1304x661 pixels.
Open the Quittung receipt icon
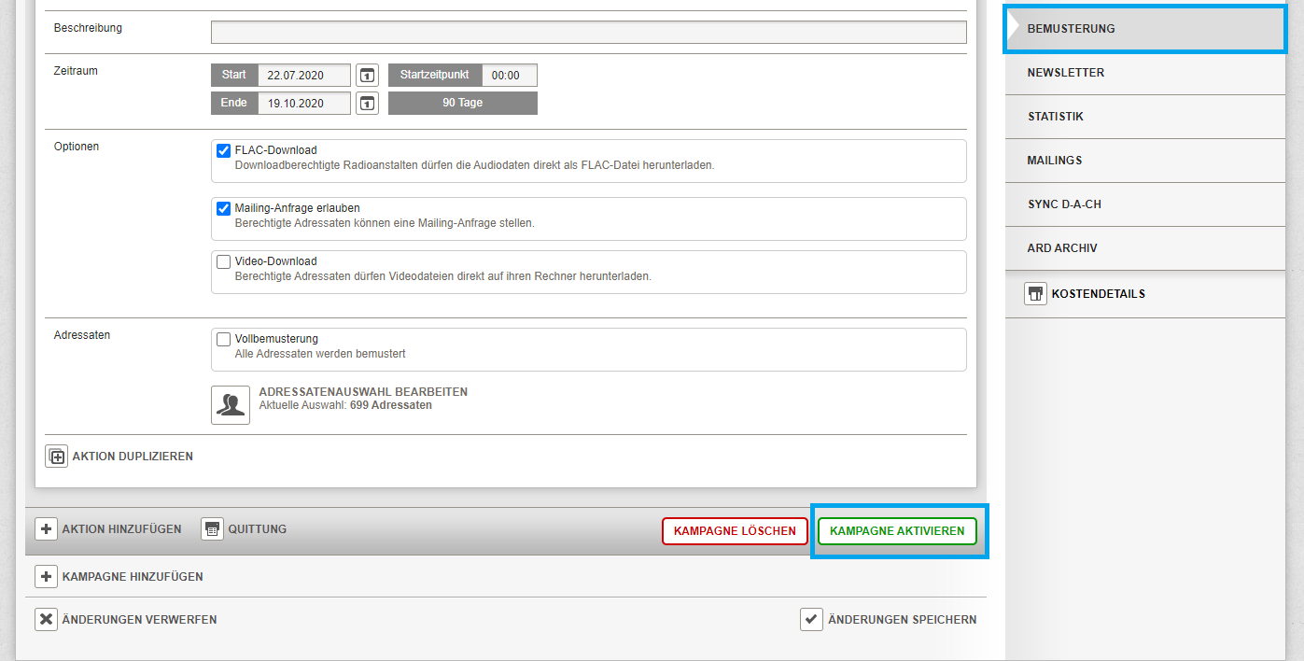click(x=213, y=529)
